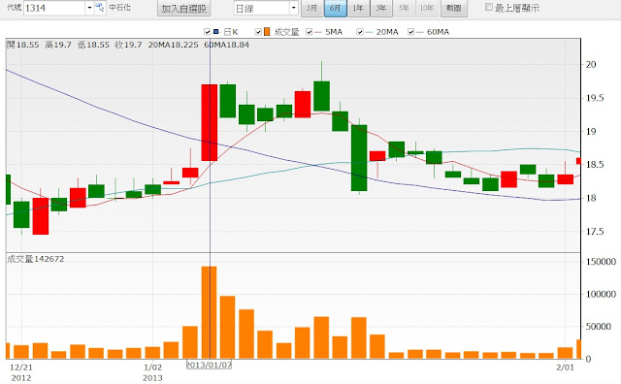Toggle the 5MA line checkbox
The width and height of the screenshot is (621, 384).
click(x=310, y=32)
